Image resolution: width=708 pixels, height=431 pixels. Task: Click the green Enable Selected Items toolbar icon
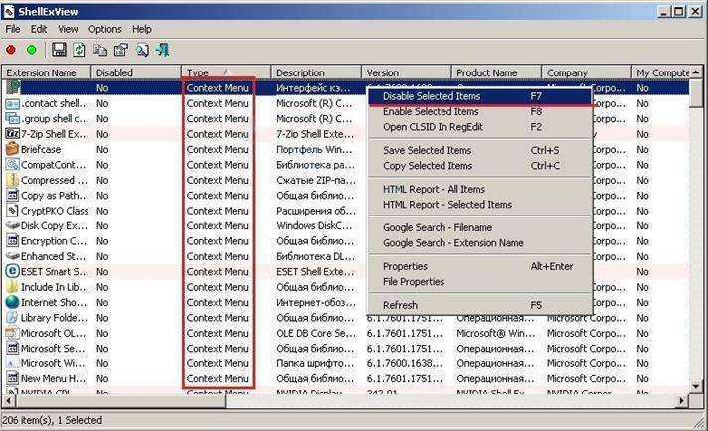coord(32,50)
